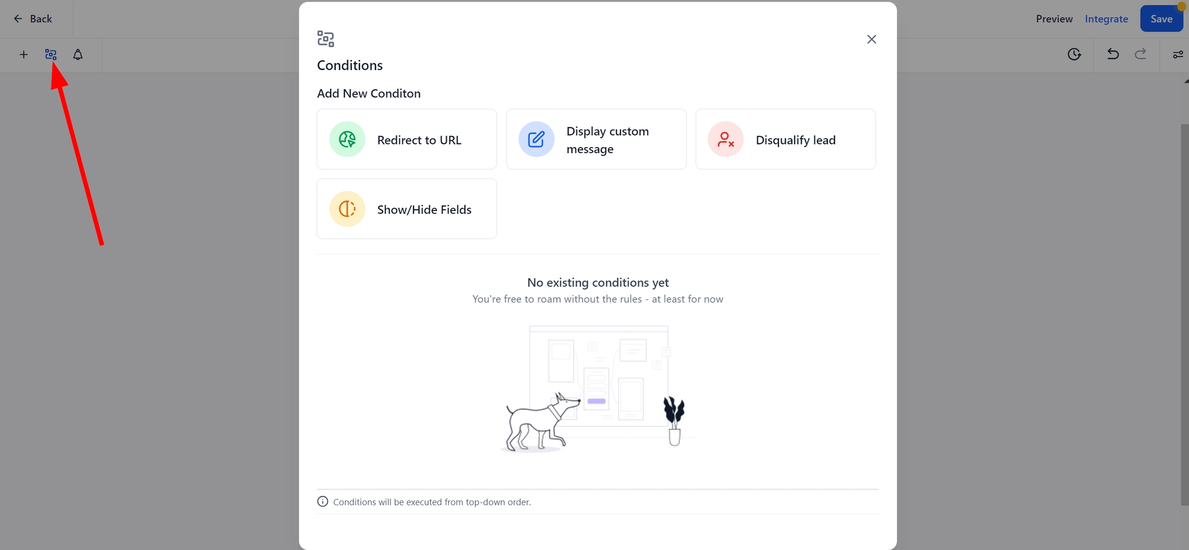The height and width of the screenshot is (550, 1189).
Task: Open version history clock icon
Action: point(1074,54)
